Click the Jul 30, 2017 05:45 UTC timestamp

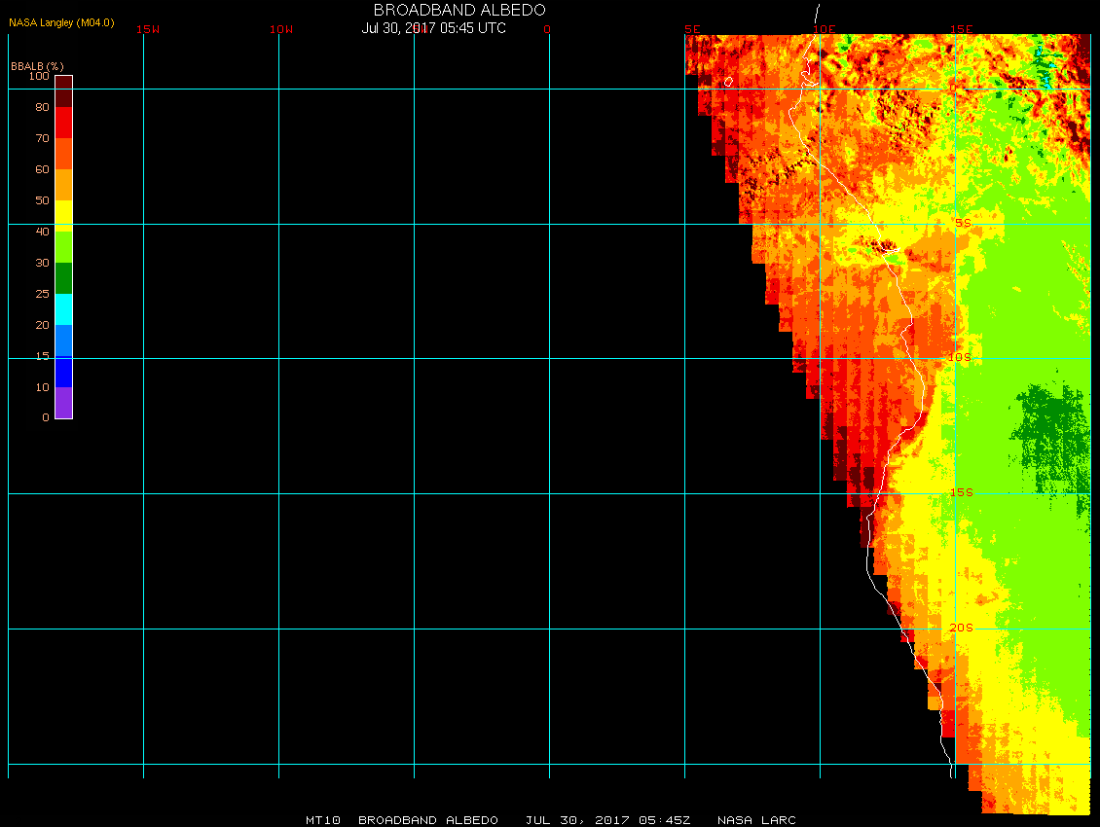pos(433,28)
